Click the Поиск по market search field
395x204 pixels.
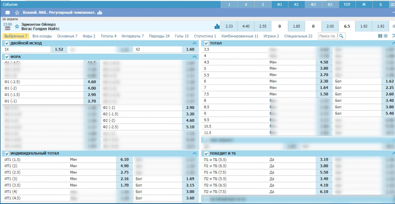click(327, 36)
